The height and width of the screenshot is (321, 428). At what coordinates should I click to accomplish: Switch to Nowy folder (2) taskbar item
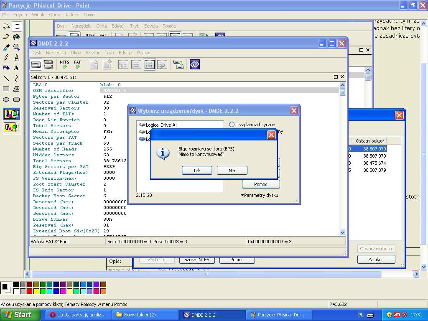pos(145,315)
